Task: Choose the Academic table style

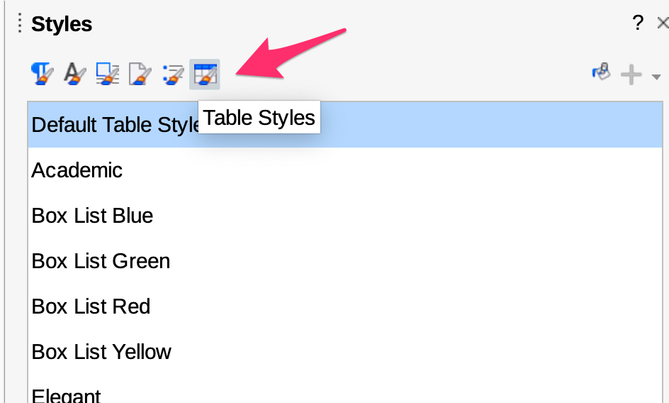Action: point(77,170)
